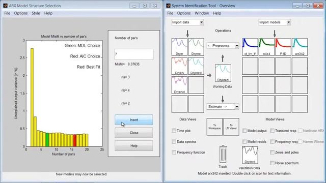Click the red AIC choice bar

click(x=75, y=141)
